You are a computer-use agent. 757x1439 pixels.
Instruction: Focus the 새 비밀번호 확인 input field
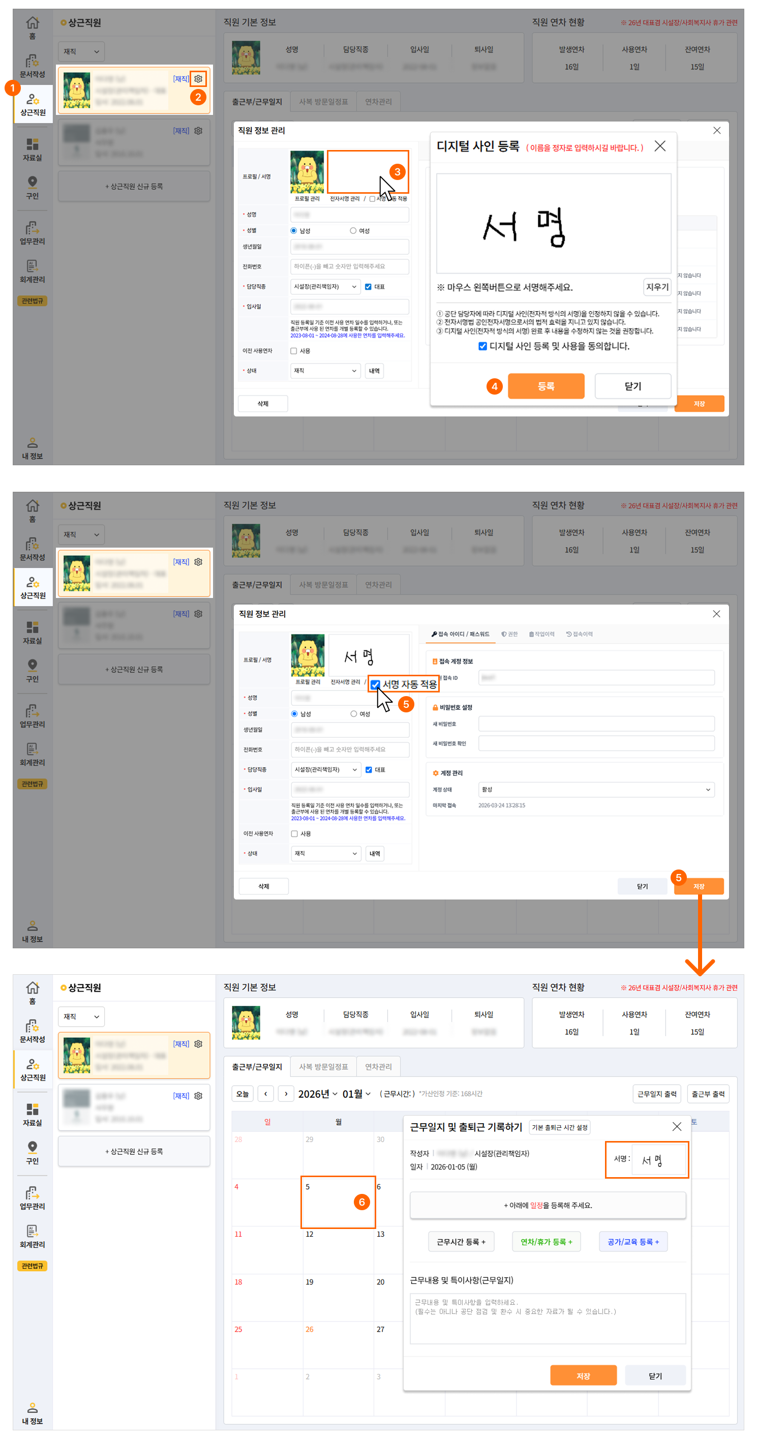[x=596, y=743]
